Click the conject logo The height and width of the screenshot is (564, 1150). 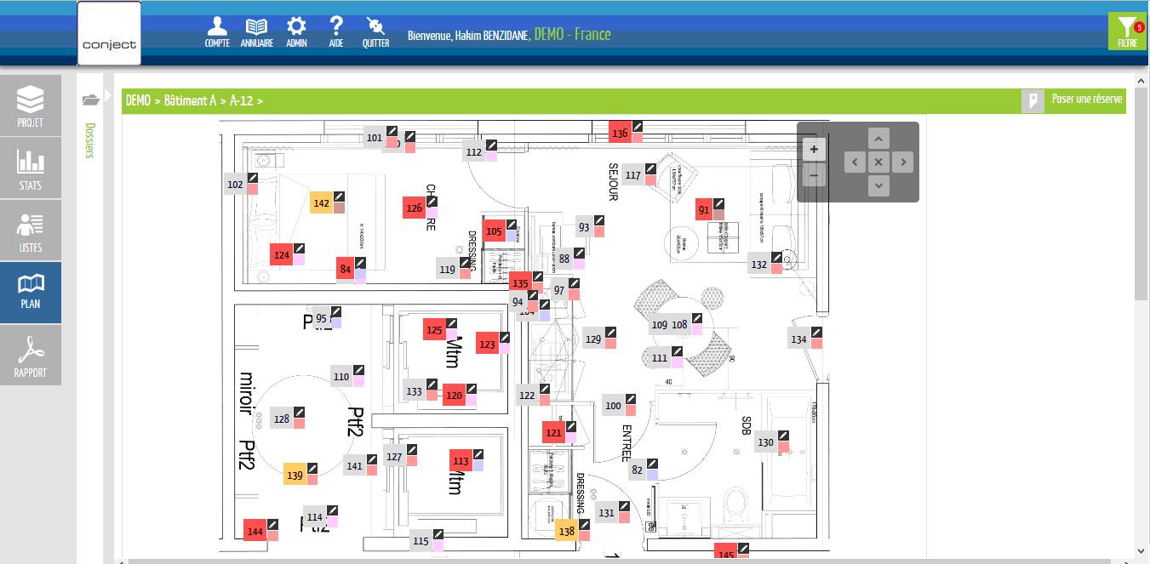coord(109,34)
